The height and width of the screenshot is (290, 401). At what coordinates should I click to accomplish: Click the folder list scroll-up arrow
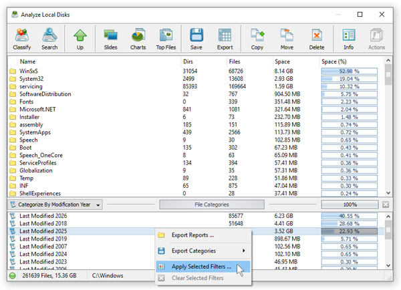click(x=388, y=60)
